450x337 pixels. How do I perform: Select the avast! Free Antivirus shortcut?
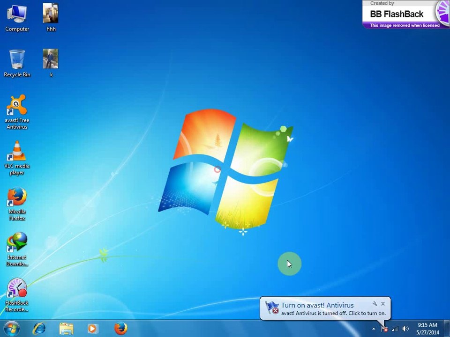coord(17,112)
